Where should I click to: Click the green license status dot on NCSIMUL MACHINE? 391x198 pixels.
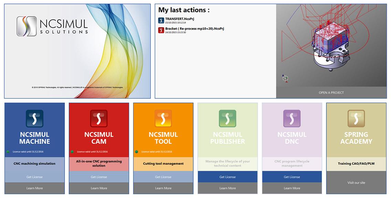click(8, 152)
